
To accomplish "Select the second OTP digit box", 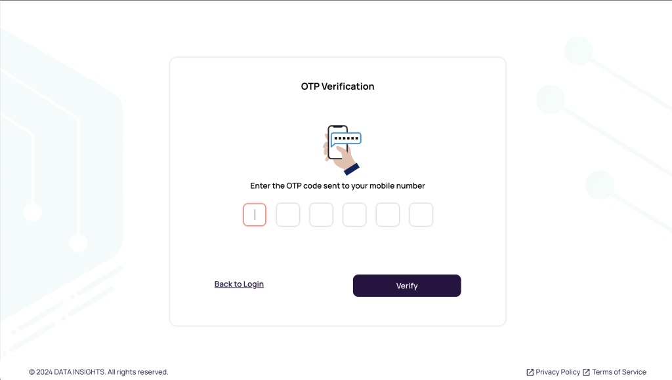I will (x=287, y=214).
